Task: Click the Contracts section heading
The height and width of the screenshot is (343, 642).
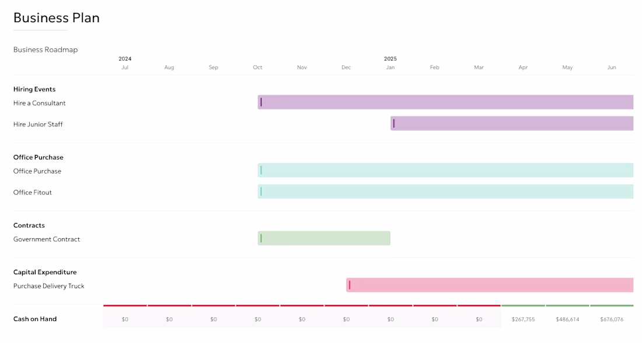Action: [29, 225]
